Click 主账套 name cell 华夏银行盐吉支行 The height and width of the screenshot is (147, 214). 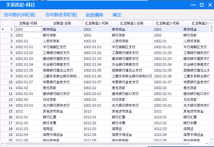coord(62,82)
